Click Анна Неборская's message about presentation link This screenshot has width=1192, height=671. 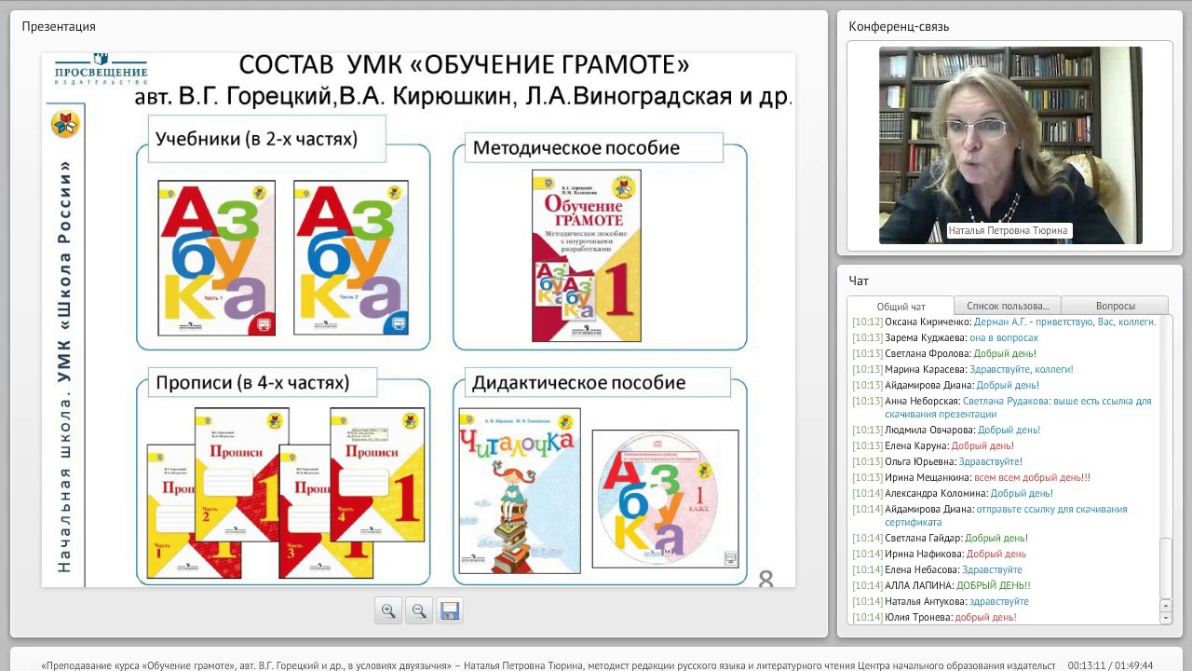[1004, 407]
